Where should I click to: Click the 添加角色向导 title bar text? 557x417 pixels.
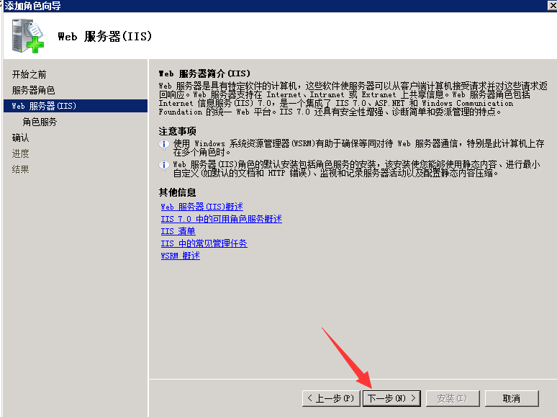[x=32, y=6]
